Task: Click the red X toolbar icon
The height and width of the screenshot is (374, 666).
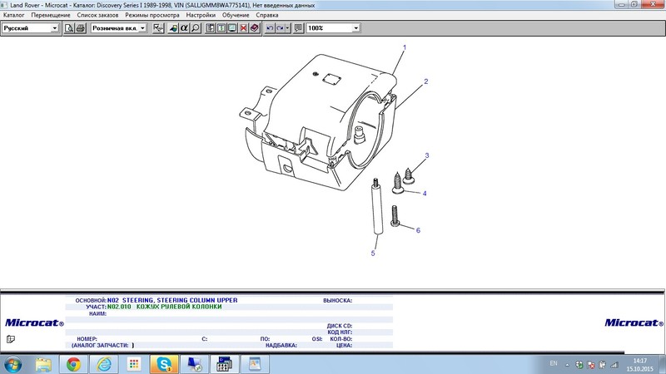Action: click(243, 28)
